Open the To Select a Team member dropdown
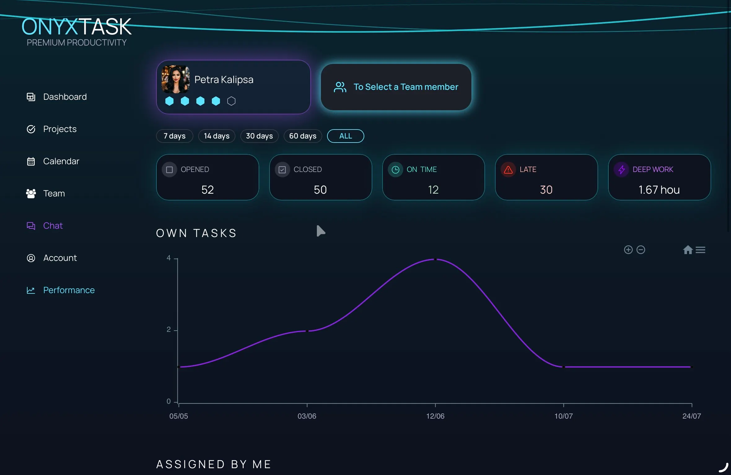The width and height of the screenshot is (731, 475). pos(396,87)
